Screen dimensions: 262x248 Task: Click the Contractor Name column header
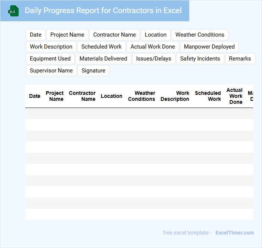click(82, 96)
